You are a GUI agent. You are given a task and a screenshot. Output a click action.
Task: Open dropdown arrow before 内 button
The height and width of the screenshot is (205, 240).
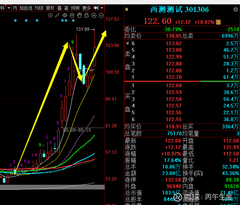(9, 8)
